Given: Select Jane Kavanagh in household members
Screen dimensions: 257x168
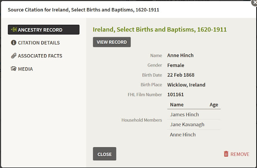Looking at the screenshot, I should (187, 125).
